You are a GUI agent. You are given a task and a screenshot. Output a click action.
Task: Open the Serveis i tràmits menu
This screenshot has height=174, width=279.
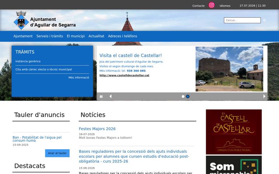(x=50, y=36)
